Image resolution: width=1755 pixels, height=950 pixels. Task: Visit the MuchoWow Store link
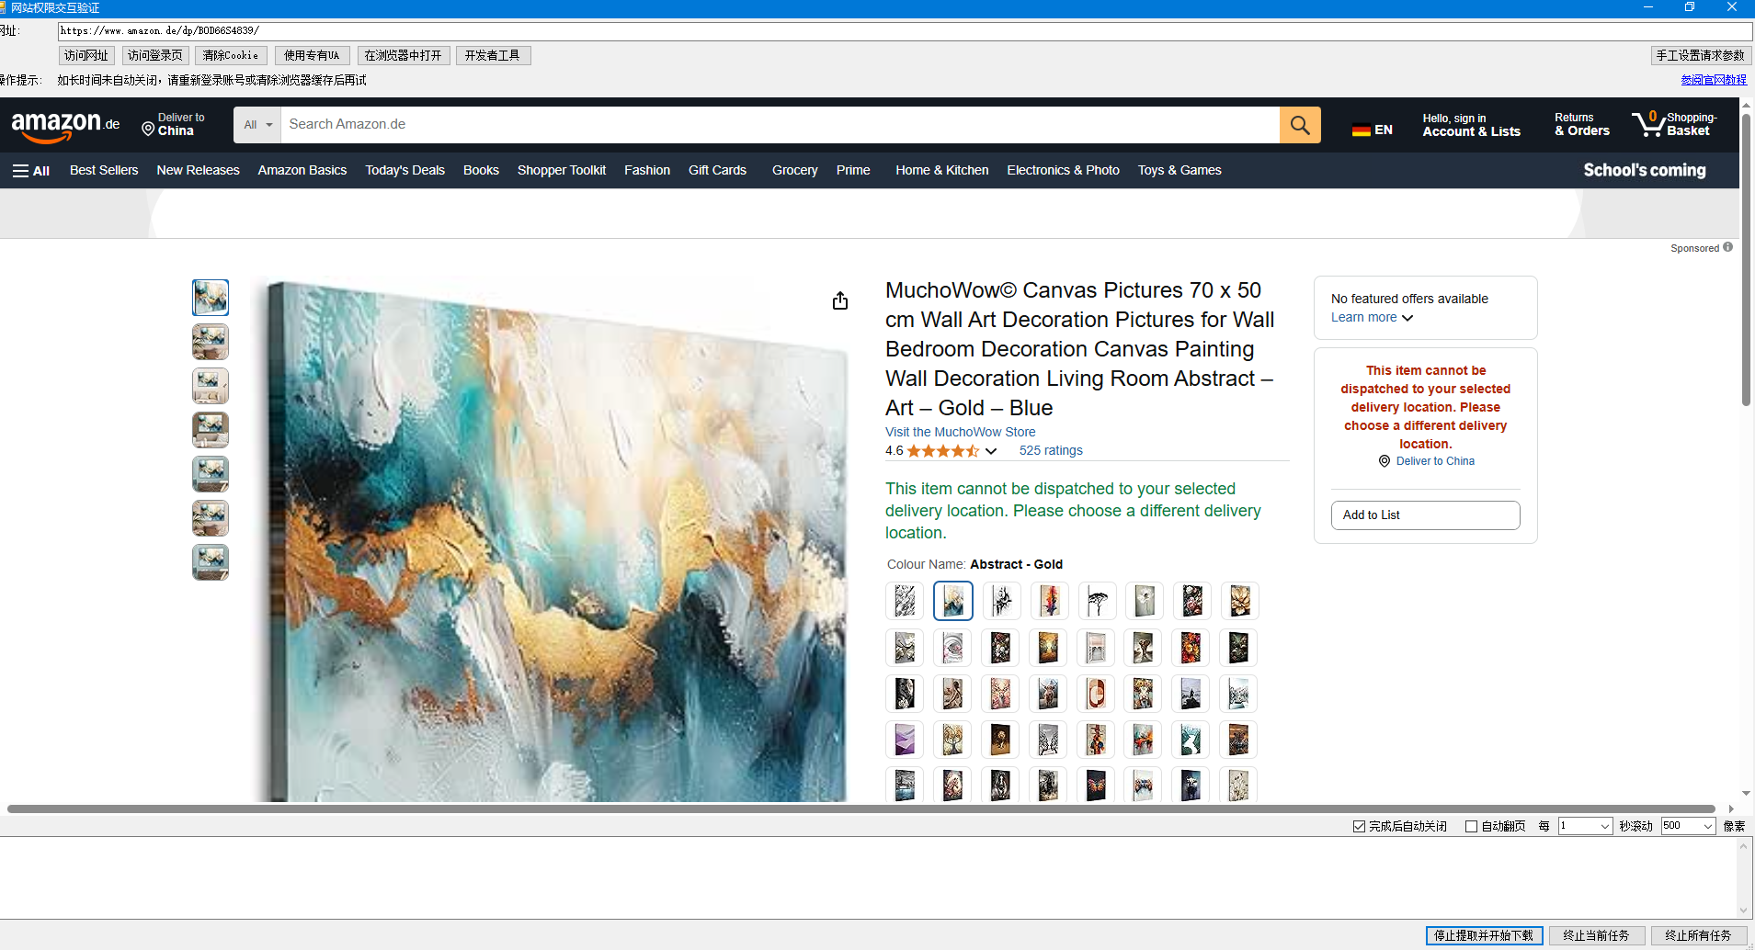pyautogui.click(x=960, y=432)
